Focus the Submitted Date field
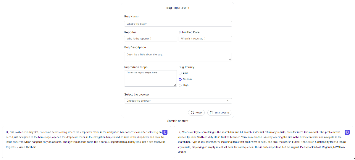This screenshot has width=355, height=160. click(205, 39)
